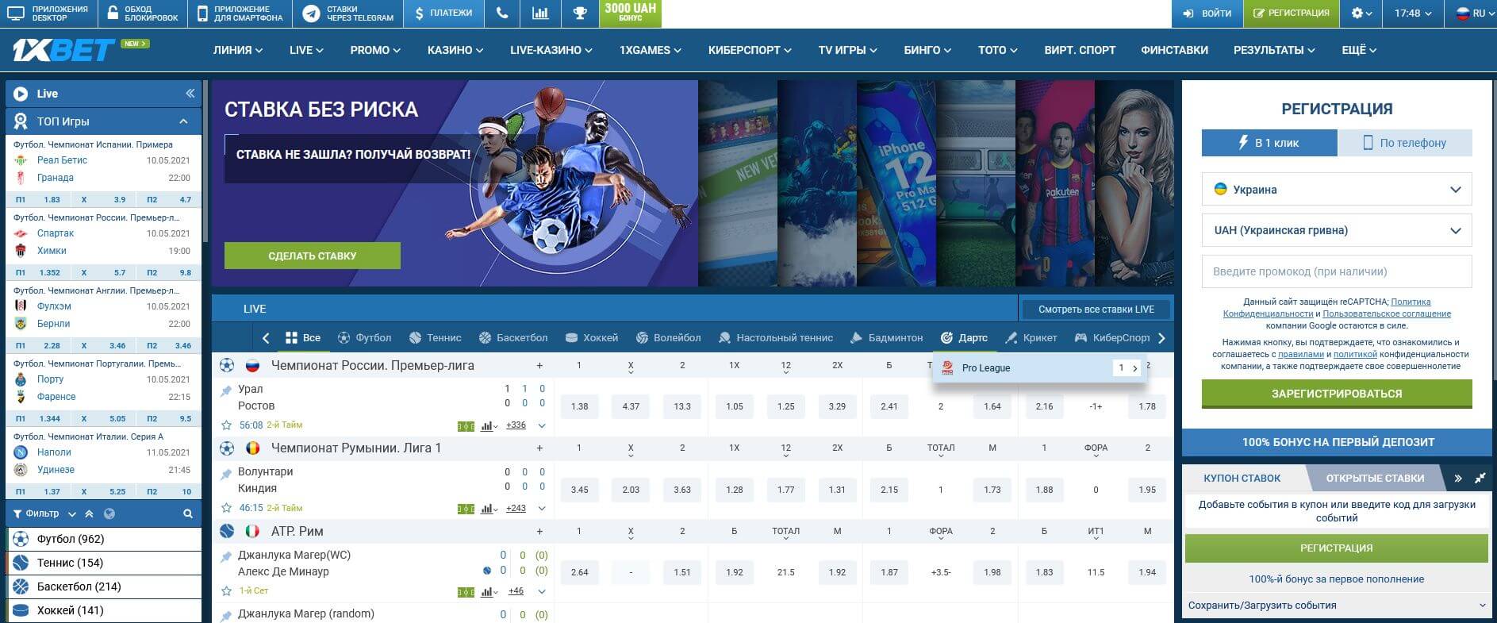
Task: Open the search icon in the filter bar
Action: 188,514
